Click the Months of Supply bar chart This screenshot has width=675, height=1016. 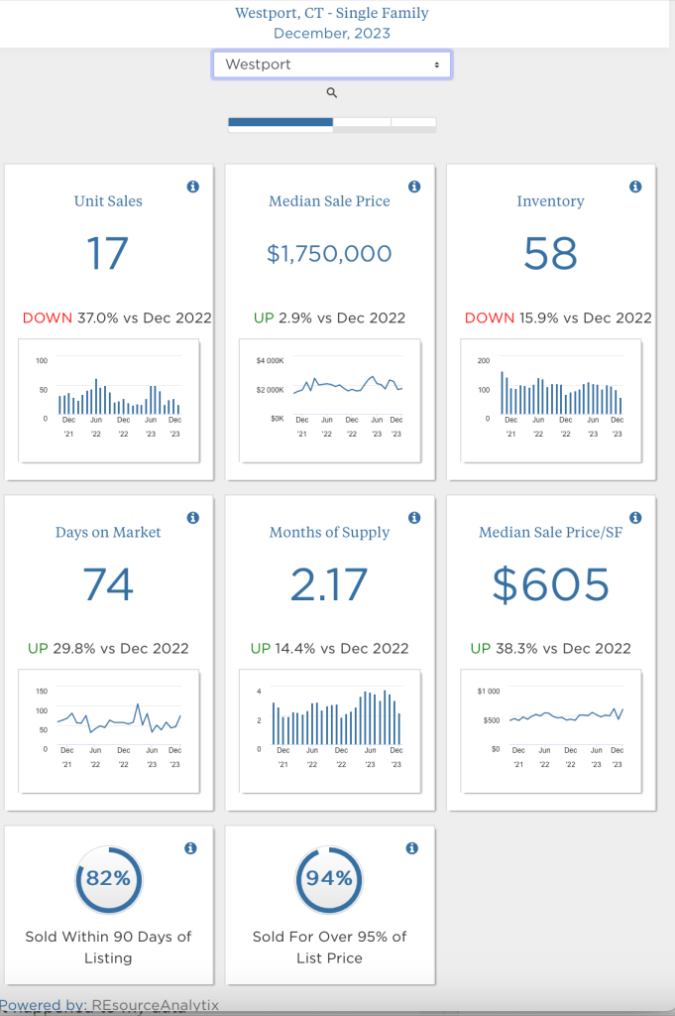(x=330, y=731)
